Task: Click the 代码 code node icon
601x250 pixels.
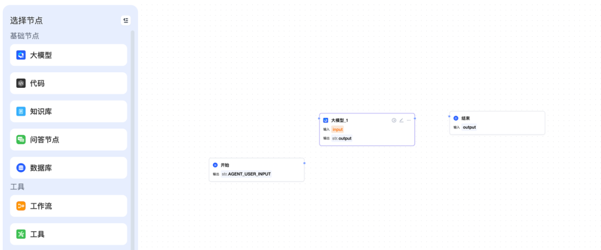Action: 21,83
